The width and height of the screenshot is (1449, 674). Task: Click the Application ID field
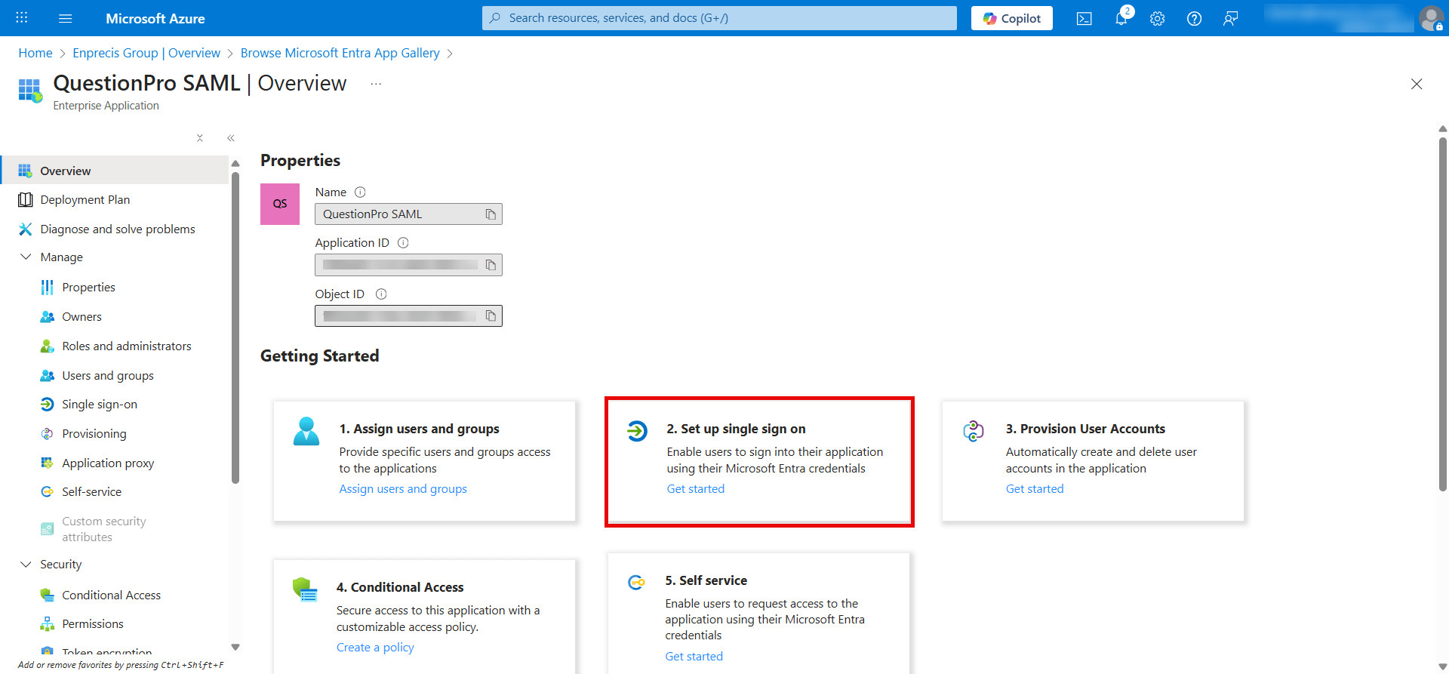[408, 265]
